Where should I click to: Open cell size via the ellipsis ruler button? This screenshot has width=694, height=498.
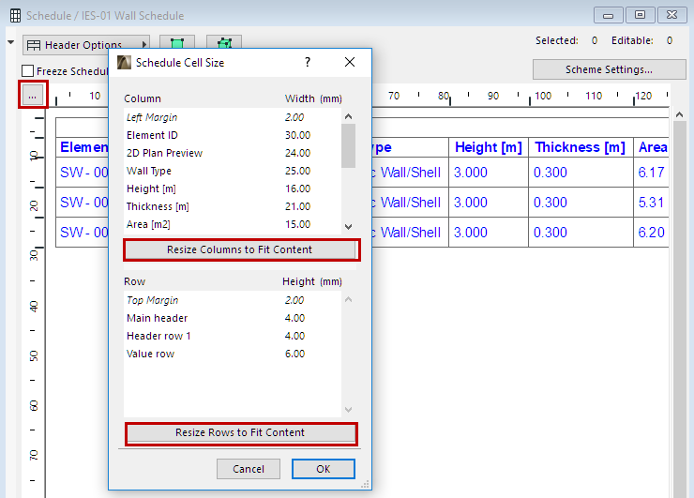point(32,95)
